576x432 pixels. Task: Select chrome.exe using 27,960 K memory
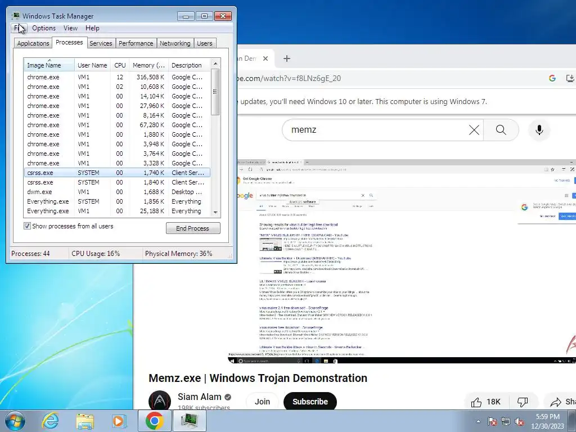[117, 106]
